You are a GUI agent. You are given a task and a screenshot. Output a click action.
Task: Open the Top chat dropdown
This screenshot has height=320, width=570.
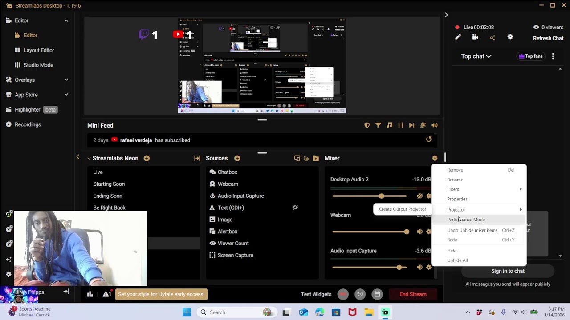pyautogui.click(x=476, y=56)
